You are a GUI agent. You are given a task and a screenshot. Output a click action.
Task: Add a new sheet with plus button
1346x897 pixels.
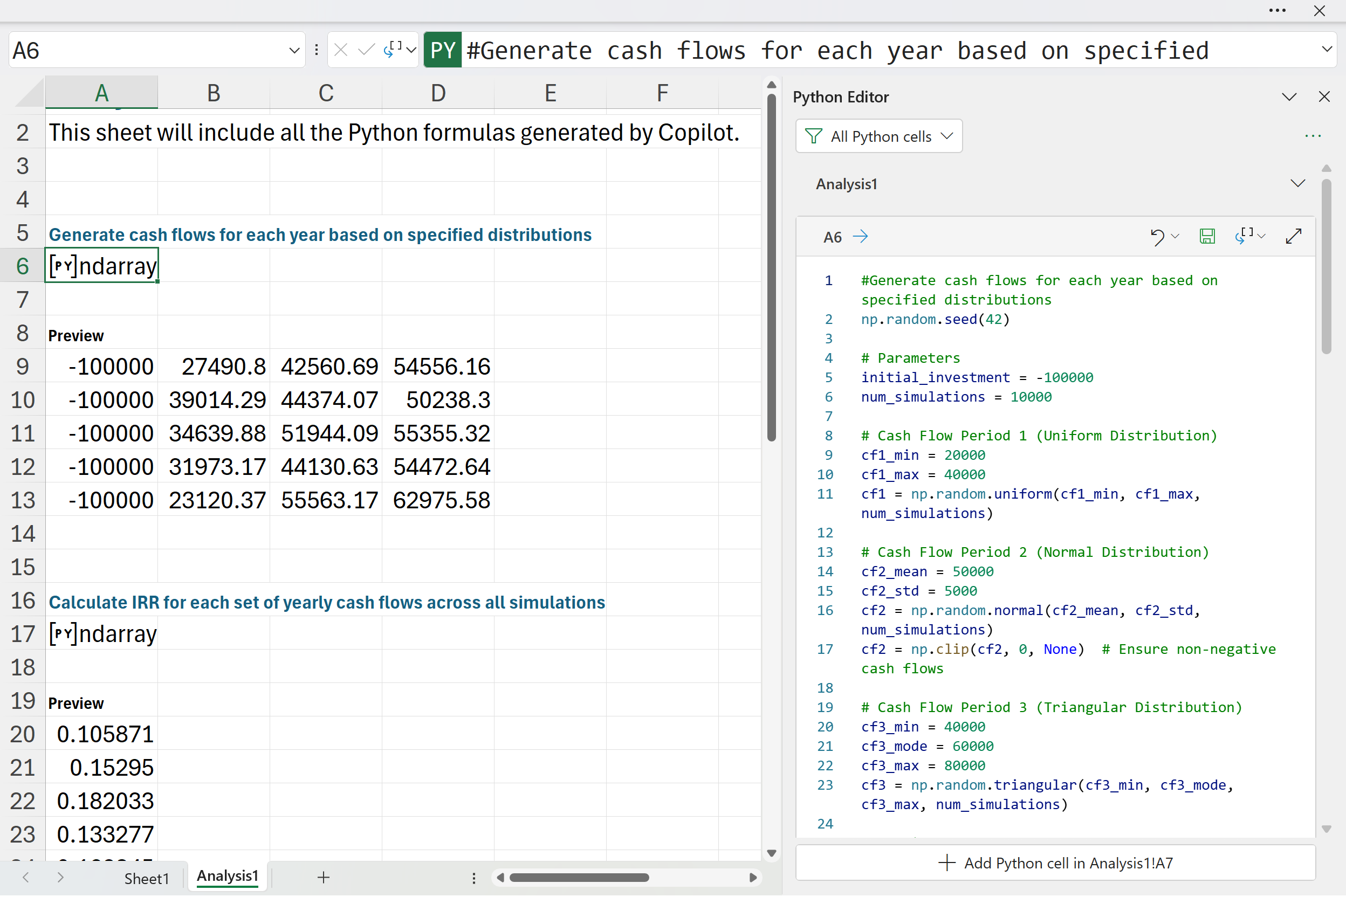click(324, 878)
